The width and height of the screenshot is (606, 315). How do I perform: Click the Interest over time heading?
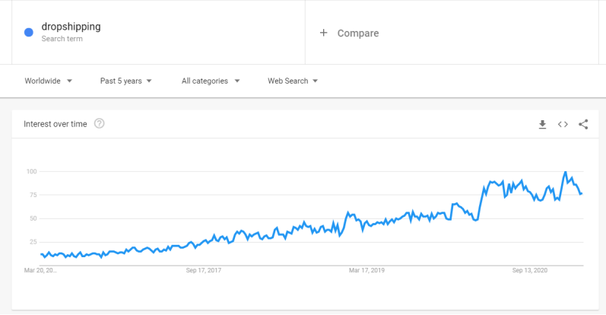(56, 124)
